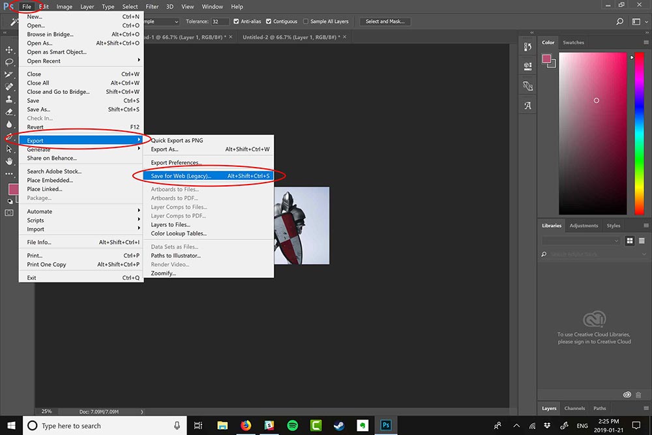Open the workspace layout switcher icon
Image resolution: width=652 pixels, height=435 pixels.
[x=636, y=22]
